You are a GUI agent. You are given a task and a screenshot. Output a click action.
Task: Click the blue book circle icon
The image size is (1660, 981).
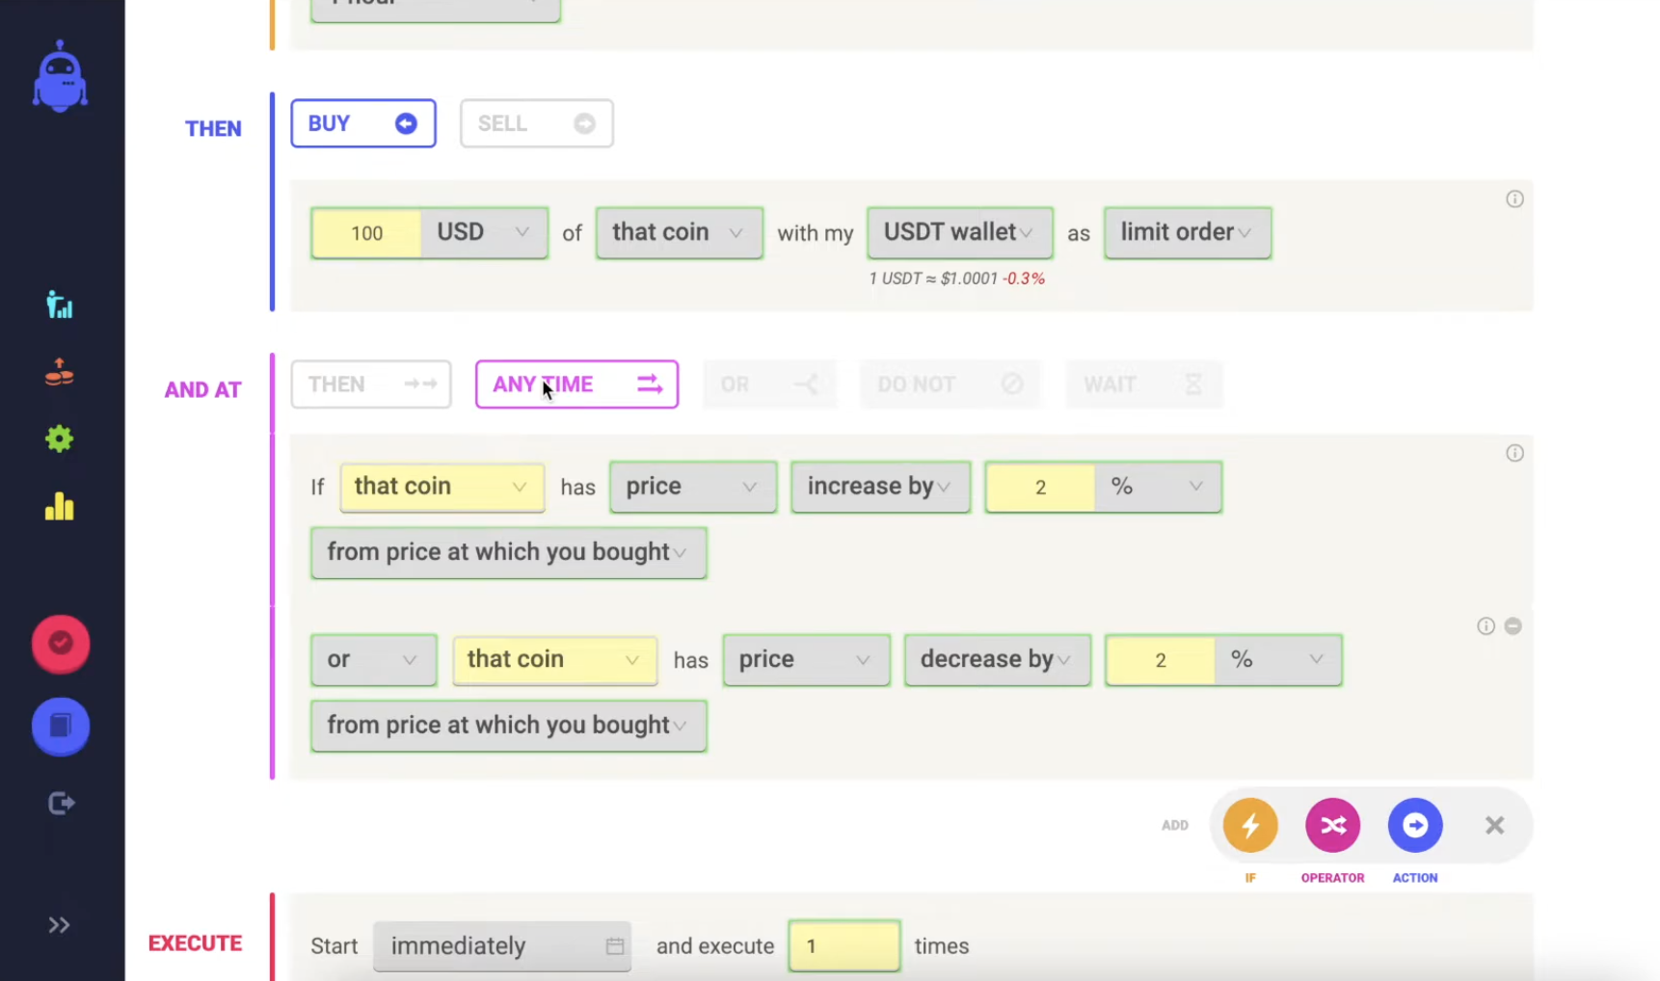pyautogui.click(x=61, y=726)
